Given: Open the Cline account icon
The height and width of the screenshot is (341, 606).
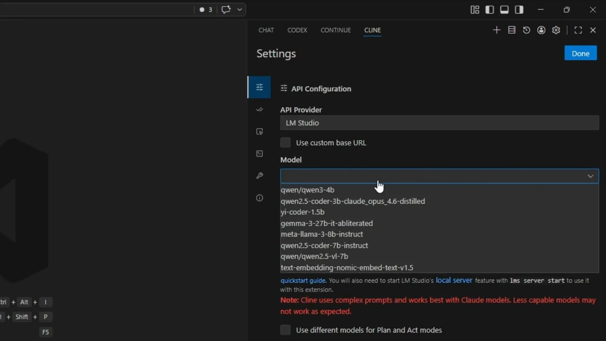Looking at the screenshot, I should click(541, 30).
